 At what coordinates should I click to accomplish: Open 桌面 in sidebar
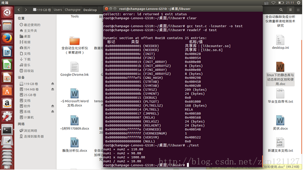[x=25, y=37]
